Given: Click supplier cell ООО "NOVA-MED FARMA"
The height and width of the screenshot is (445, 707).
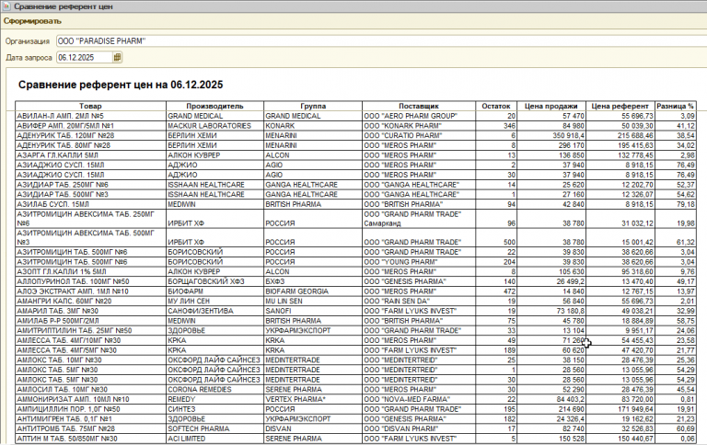Looking at the screenshot, I should [419, 400].
